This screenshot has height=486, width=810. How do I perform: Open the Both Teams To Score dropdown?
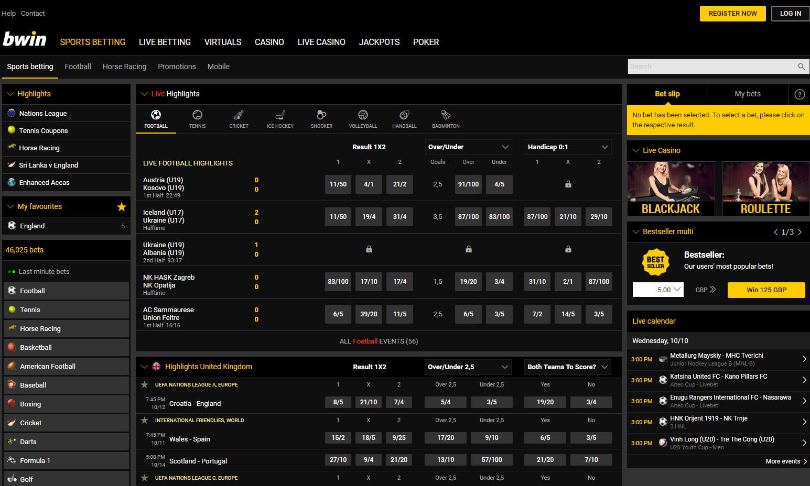pos(567,367)
